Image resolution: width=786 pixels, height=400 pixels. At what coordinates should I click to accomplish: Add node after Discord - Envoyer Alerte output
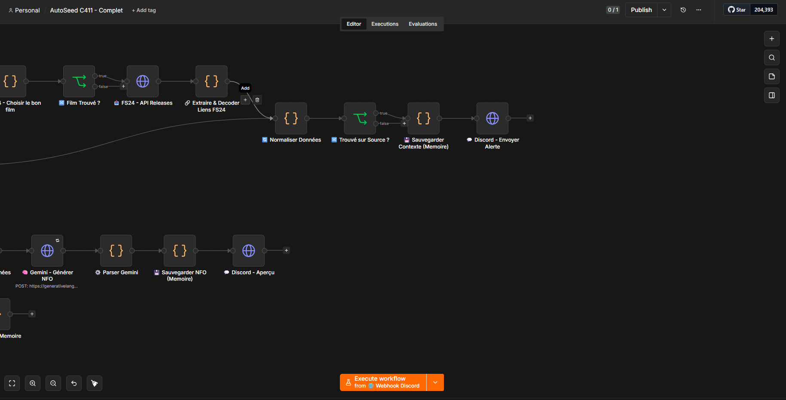[x=530, y=118]
